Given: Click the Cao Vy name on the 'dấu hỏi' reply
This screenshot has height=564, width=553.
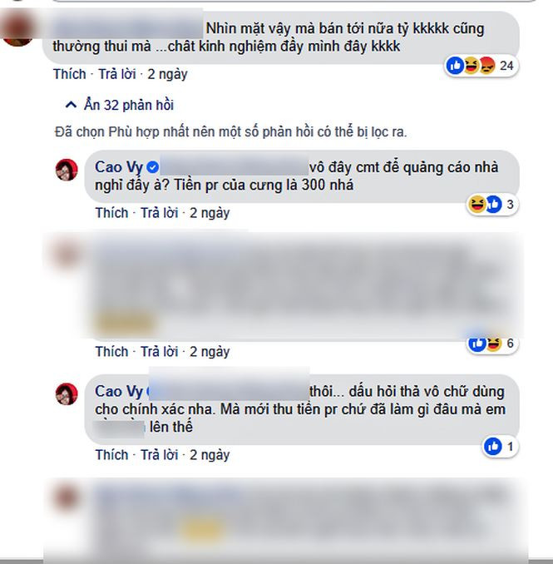Looking at the screenshot, I should pos(119,391).
